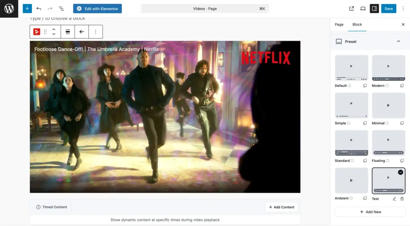Open the editor options three-dot menu
410x226 pixels.
tap(403, 9)
